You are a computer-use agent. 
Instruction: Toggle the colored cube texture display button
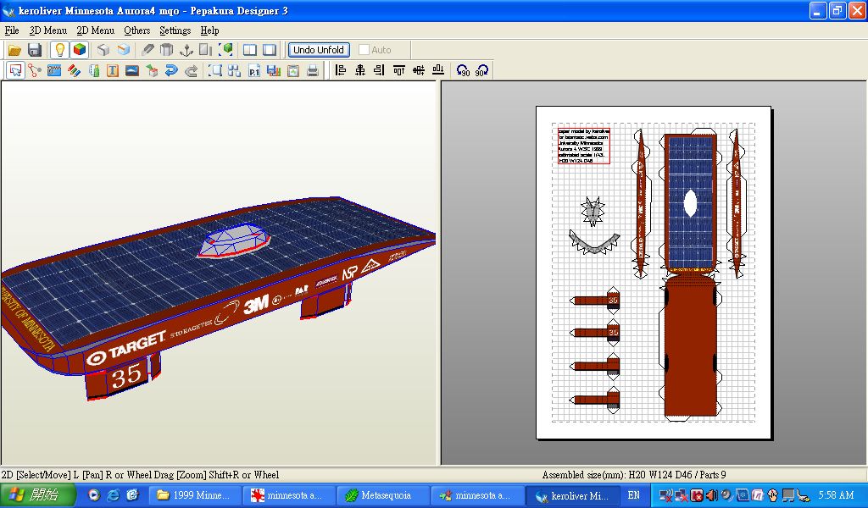(x=79, y=50)
